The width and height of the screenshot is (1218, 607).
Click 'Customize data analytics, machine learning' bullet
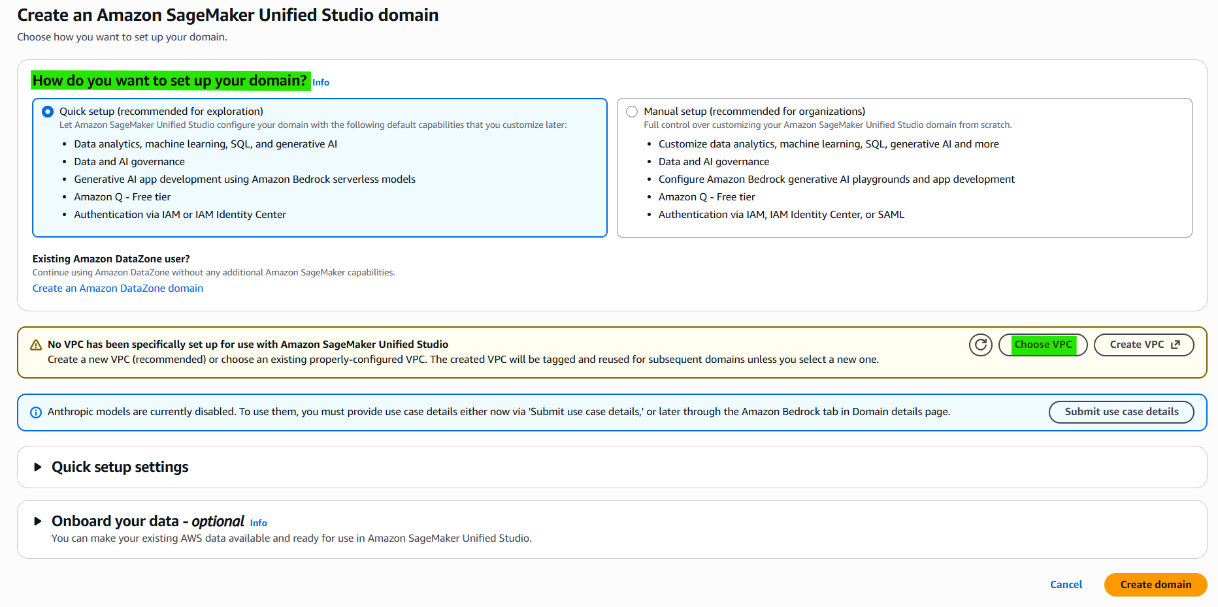[x=829, y=144]
